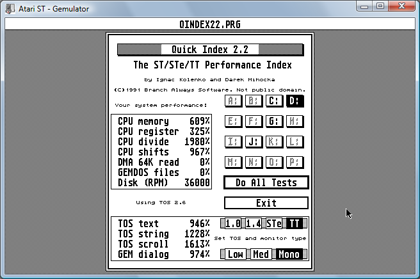420x279 pixels.
Task: Click the CPU shifts 967% result
Action: [x=164, y=152]
